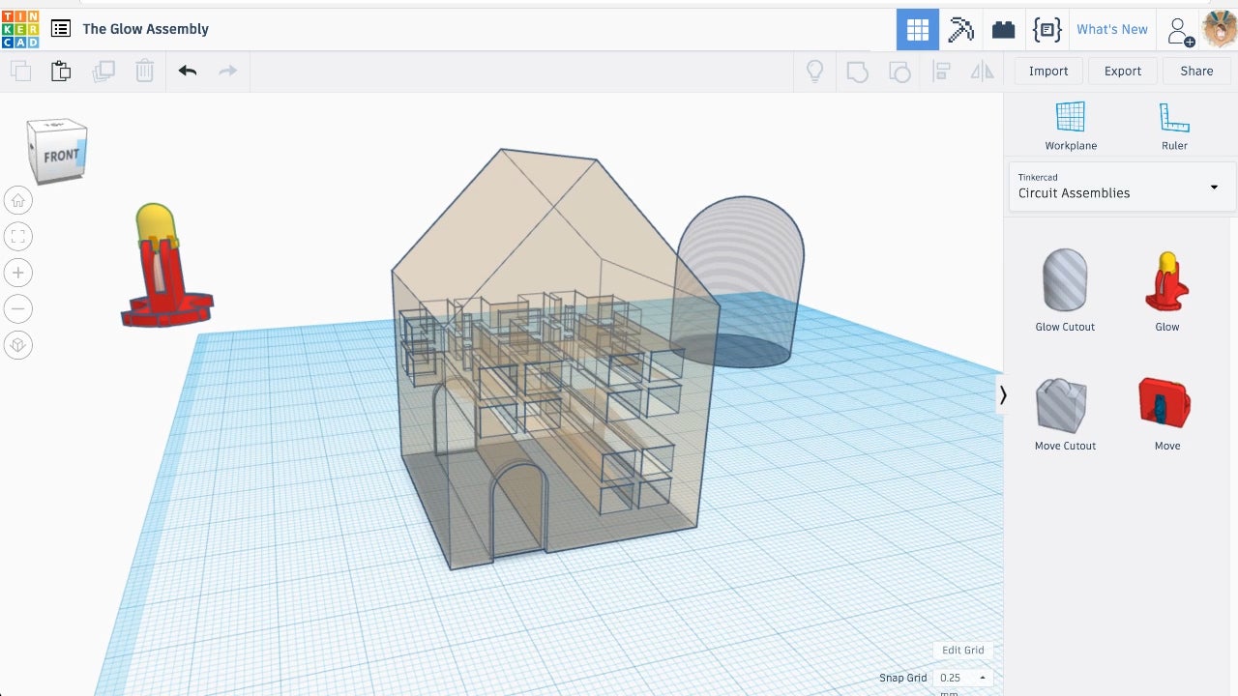1238x696 pixels.
Task: Click the Ungroup shapes icon
Action: [899, 71]
